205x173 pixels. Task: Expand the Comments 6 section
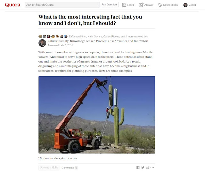[70, 168]
